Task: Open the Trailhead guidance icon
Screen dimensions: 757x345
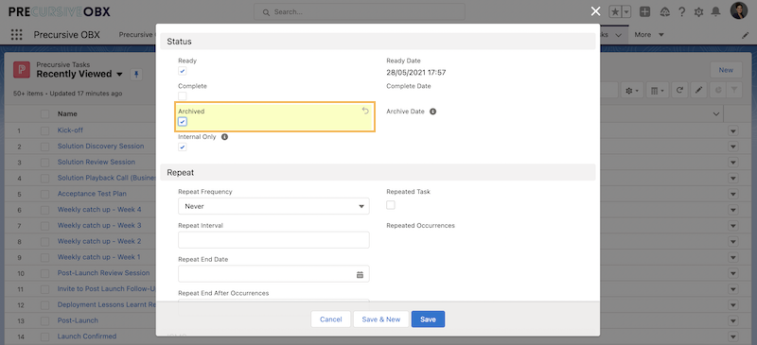Action: tap(664, 12)
